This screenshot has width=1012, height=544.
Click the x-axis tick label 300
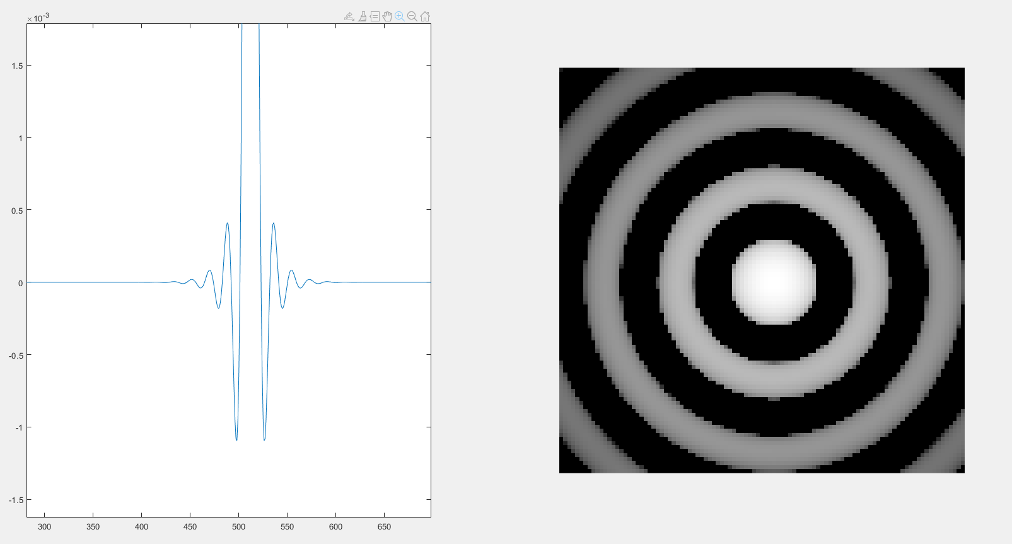click(x=45, y=527)
